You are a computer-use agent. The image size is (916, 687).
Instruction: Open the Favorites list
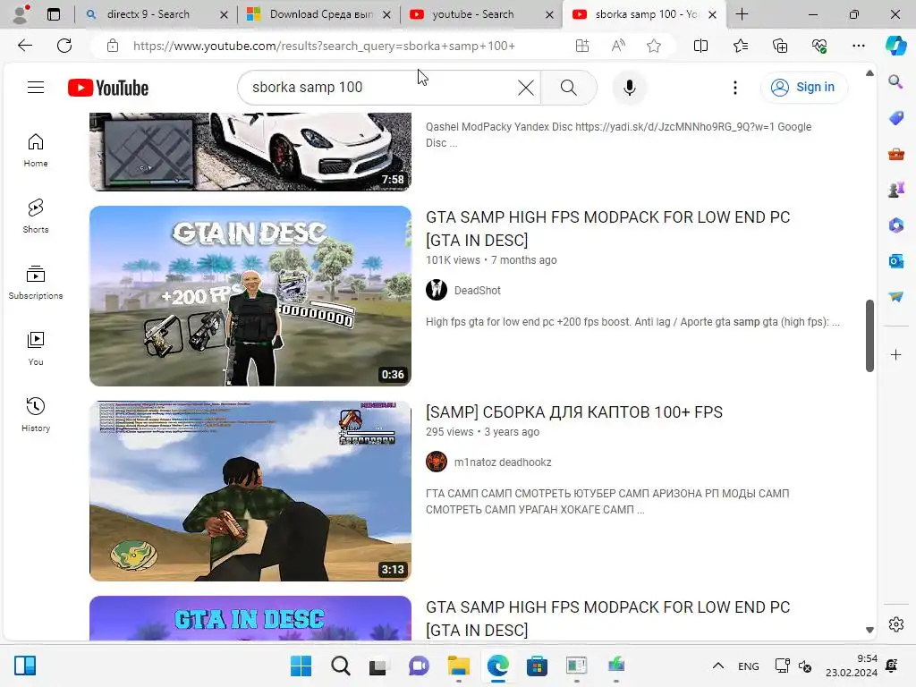[740, 46]
